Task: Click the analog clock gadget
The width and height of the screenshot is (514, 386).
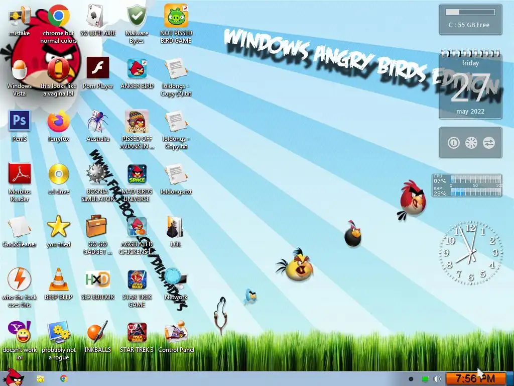Action: pos(471,253)
